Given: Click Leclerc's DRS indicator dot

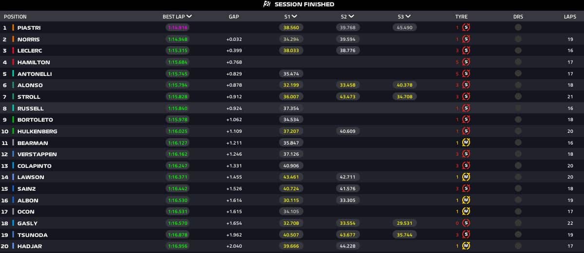Looking at the screenshot, I should [x=518, y=50].
